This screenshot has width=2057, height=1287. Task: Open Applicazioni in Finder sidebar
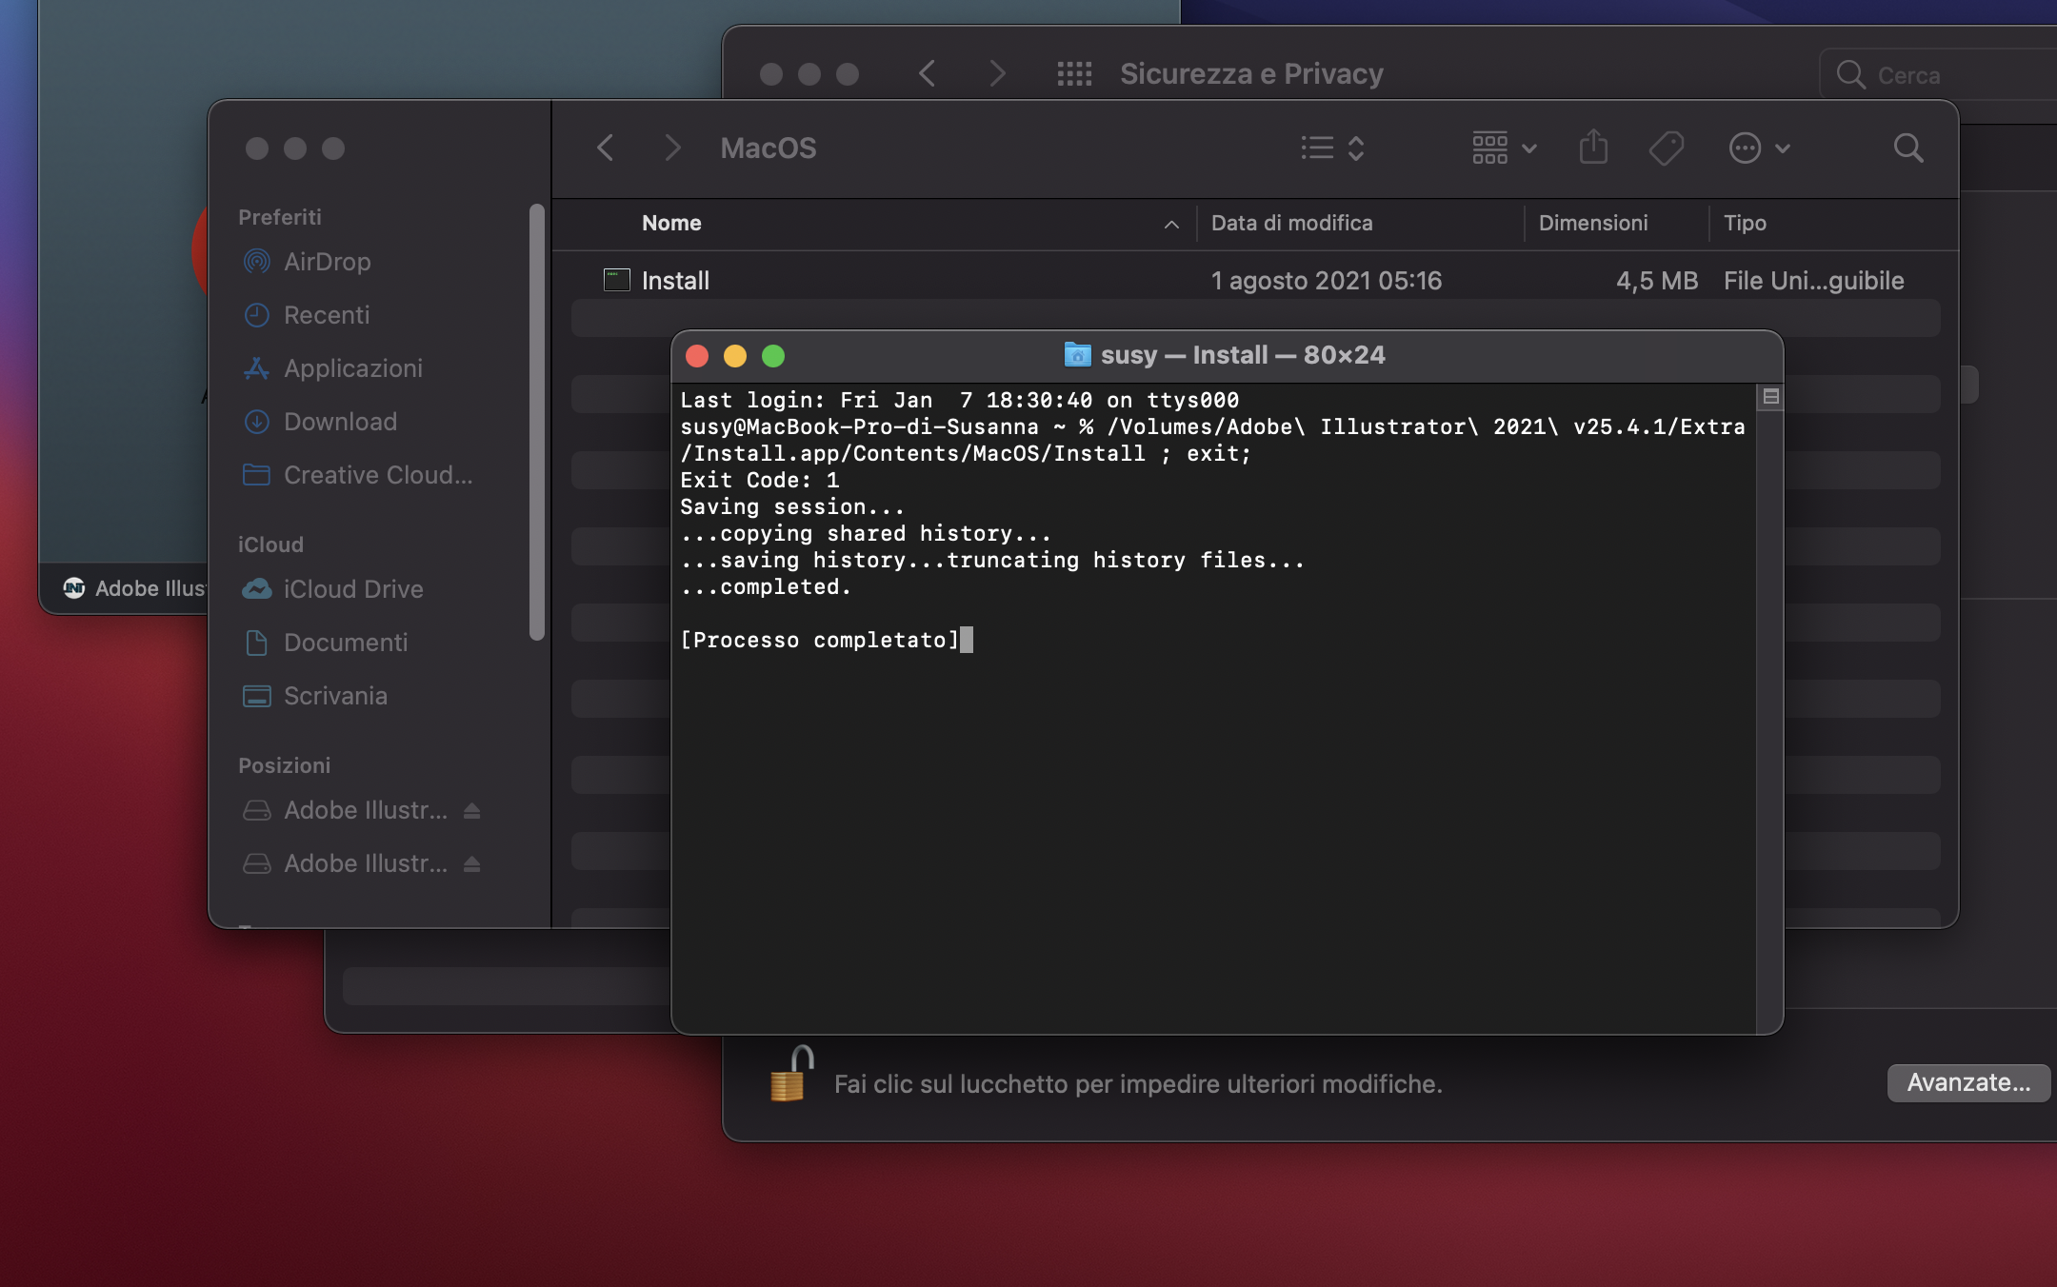352,368
